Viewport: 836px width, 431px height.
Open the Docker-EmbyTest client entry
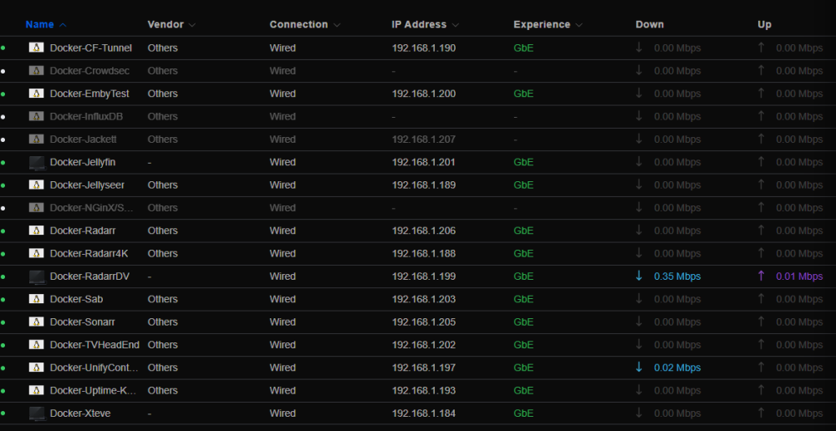(x=89, y=94)
